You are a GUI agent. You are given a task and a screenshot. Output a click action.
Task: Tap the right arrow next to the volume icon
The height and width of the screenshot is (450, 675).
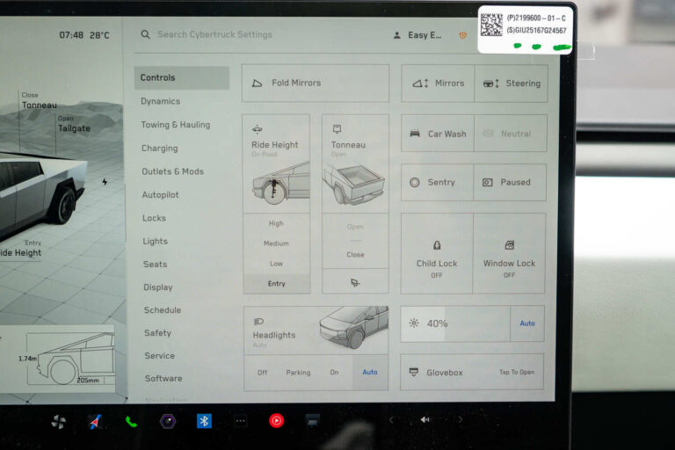(461, 419)
